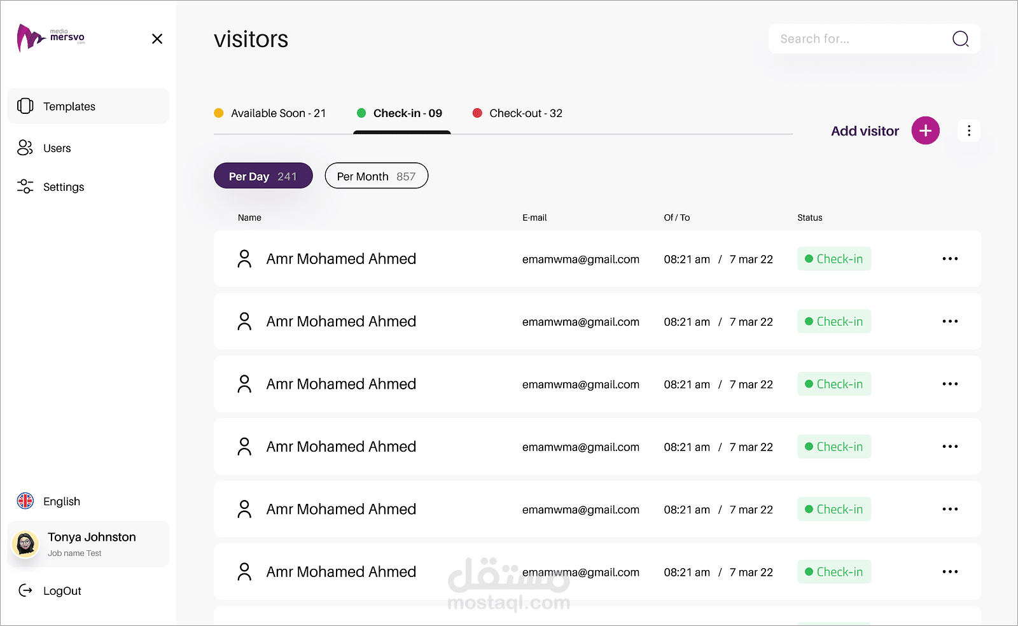Image resolution: width=1018 pixels, height=626 pixels.
Task: Click the magnifier search icon
Action: pyautogui.click(x=960, y=39)
